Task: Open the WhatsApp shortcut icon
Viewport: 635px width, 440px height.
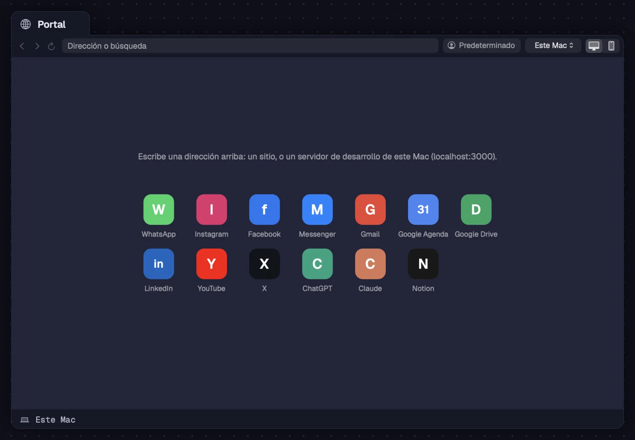Action: (158, 209)
